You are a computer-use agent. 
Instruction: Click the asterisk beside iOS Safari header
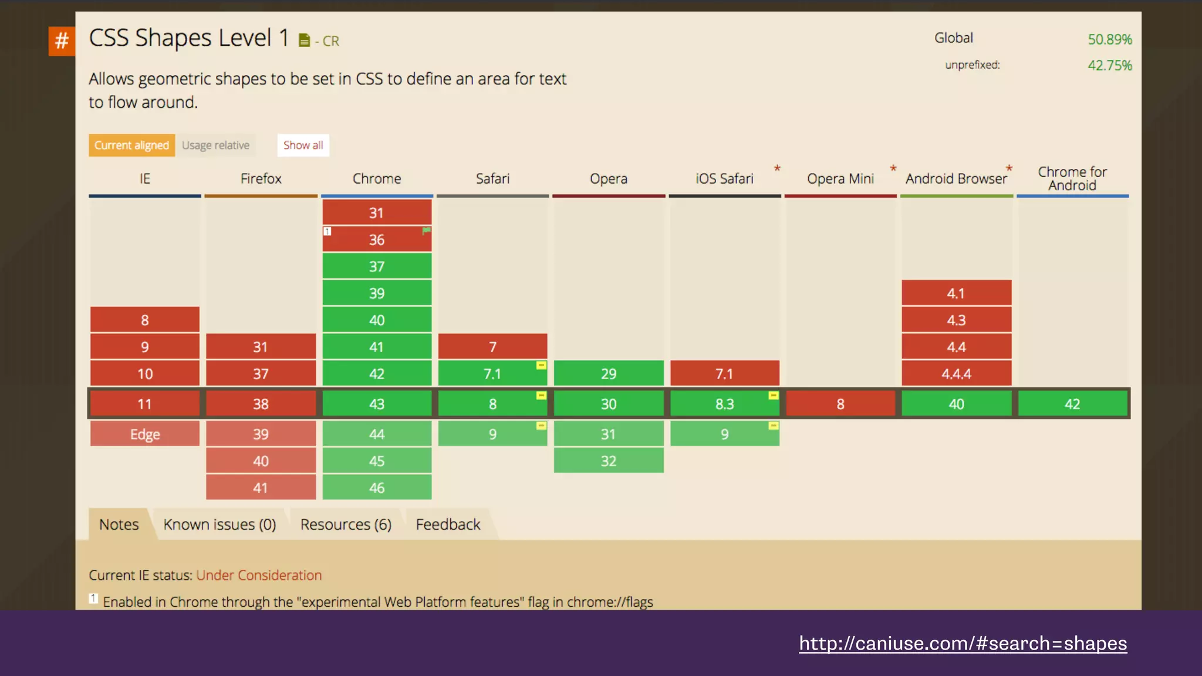tap(777, 168)
